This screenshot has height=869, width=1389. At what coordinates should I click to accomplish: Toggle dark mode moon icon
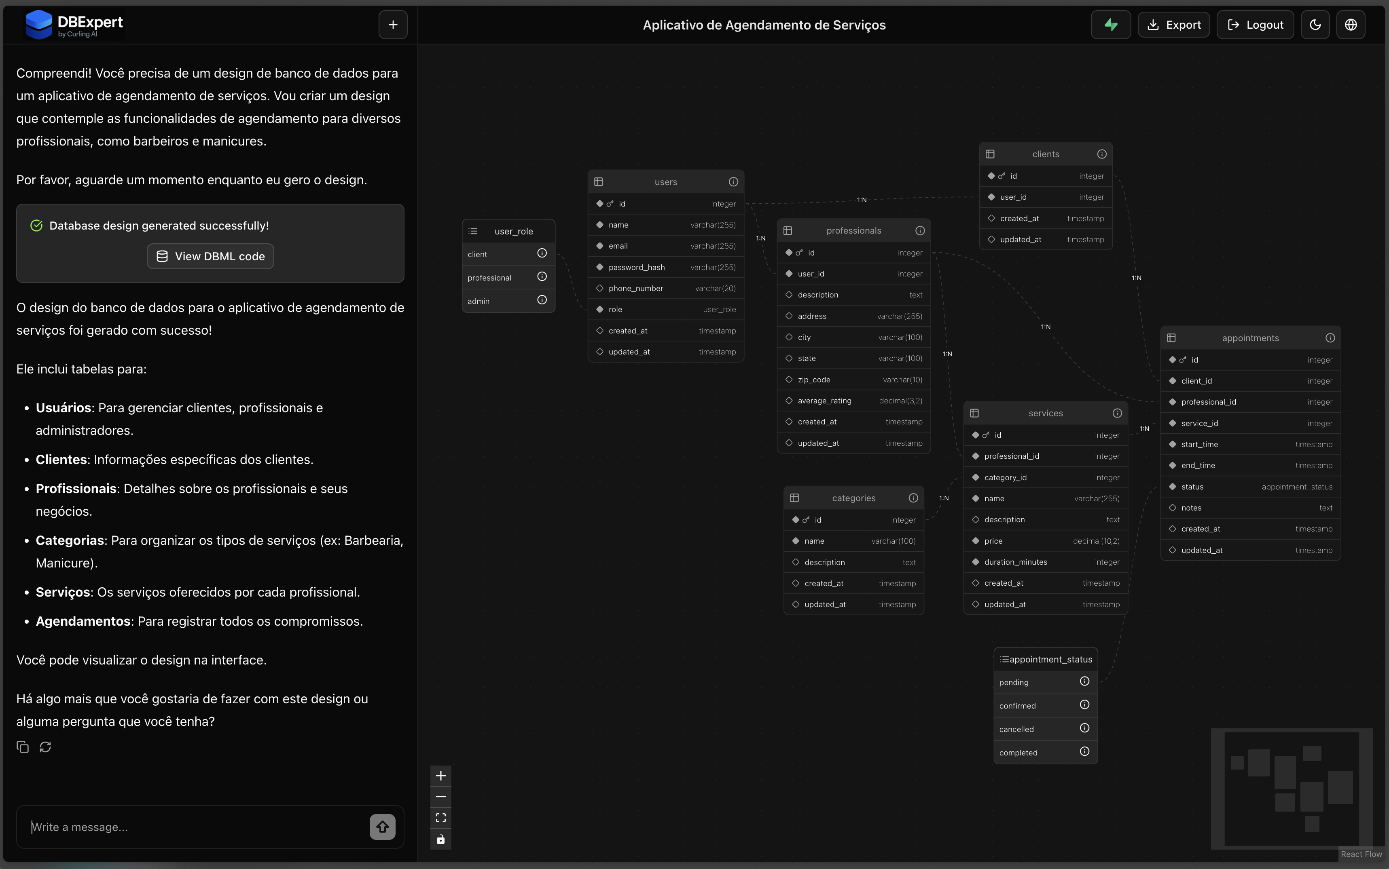[x=1315, y=25]
